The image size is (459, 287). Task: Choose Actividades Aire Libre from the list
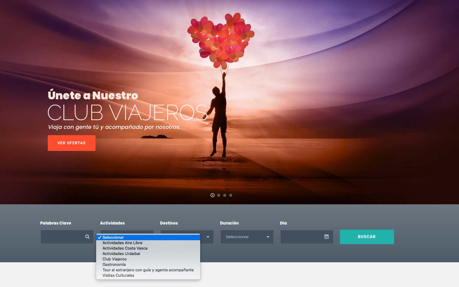[148, 243]
